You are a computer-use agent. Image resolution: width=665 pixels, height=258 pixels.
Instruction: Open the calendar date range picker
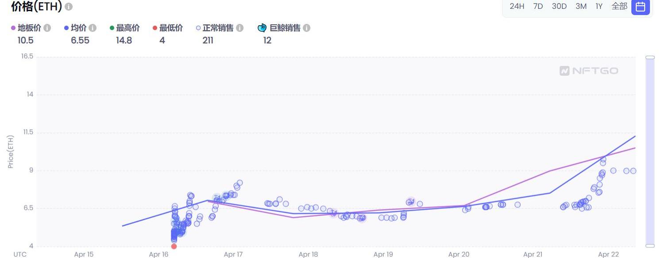point(640,7)
